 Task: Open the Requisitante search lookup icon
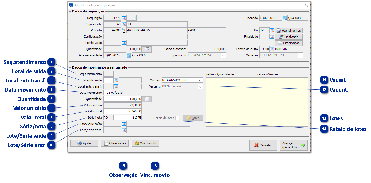pyautogui.click(x=124, y=24)
